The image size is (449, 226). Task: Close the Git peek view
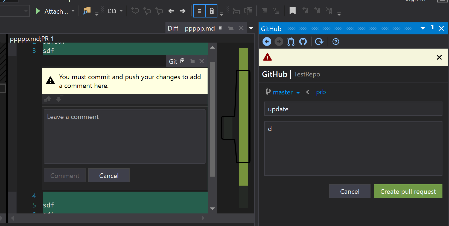point(202,61)
